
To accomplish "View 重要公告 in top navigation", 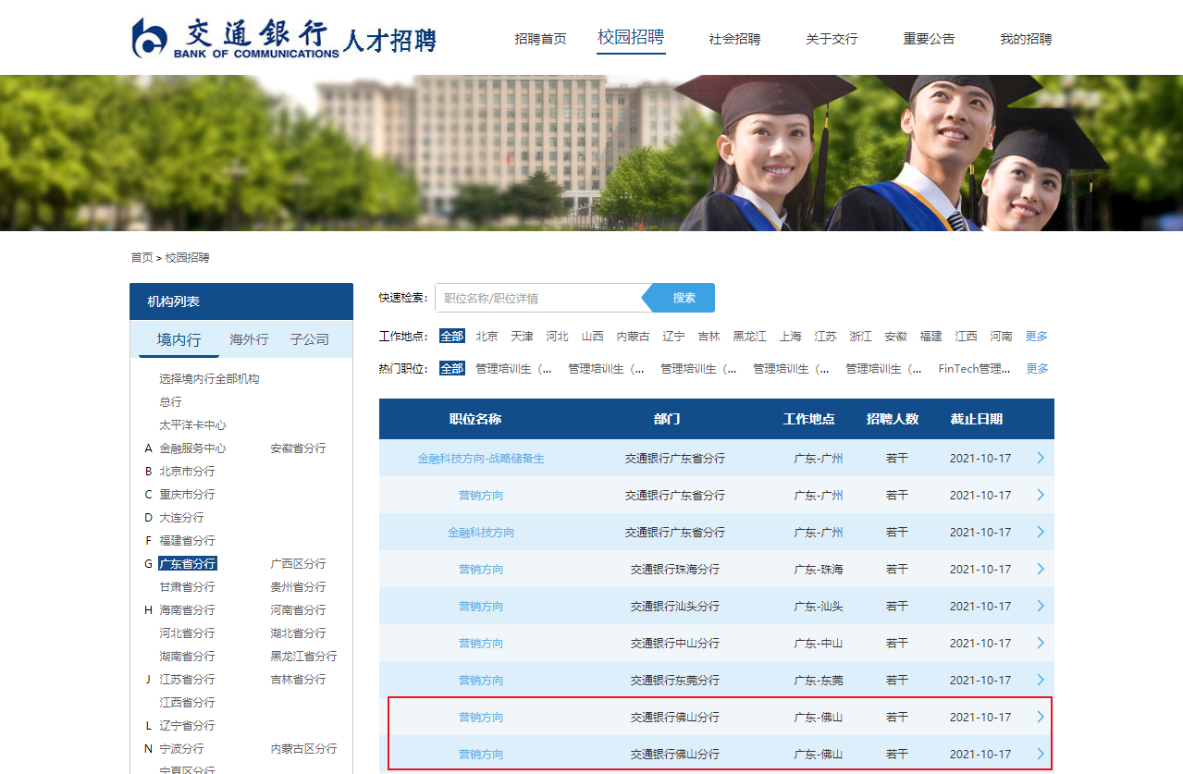I will [x=929, y=39].
